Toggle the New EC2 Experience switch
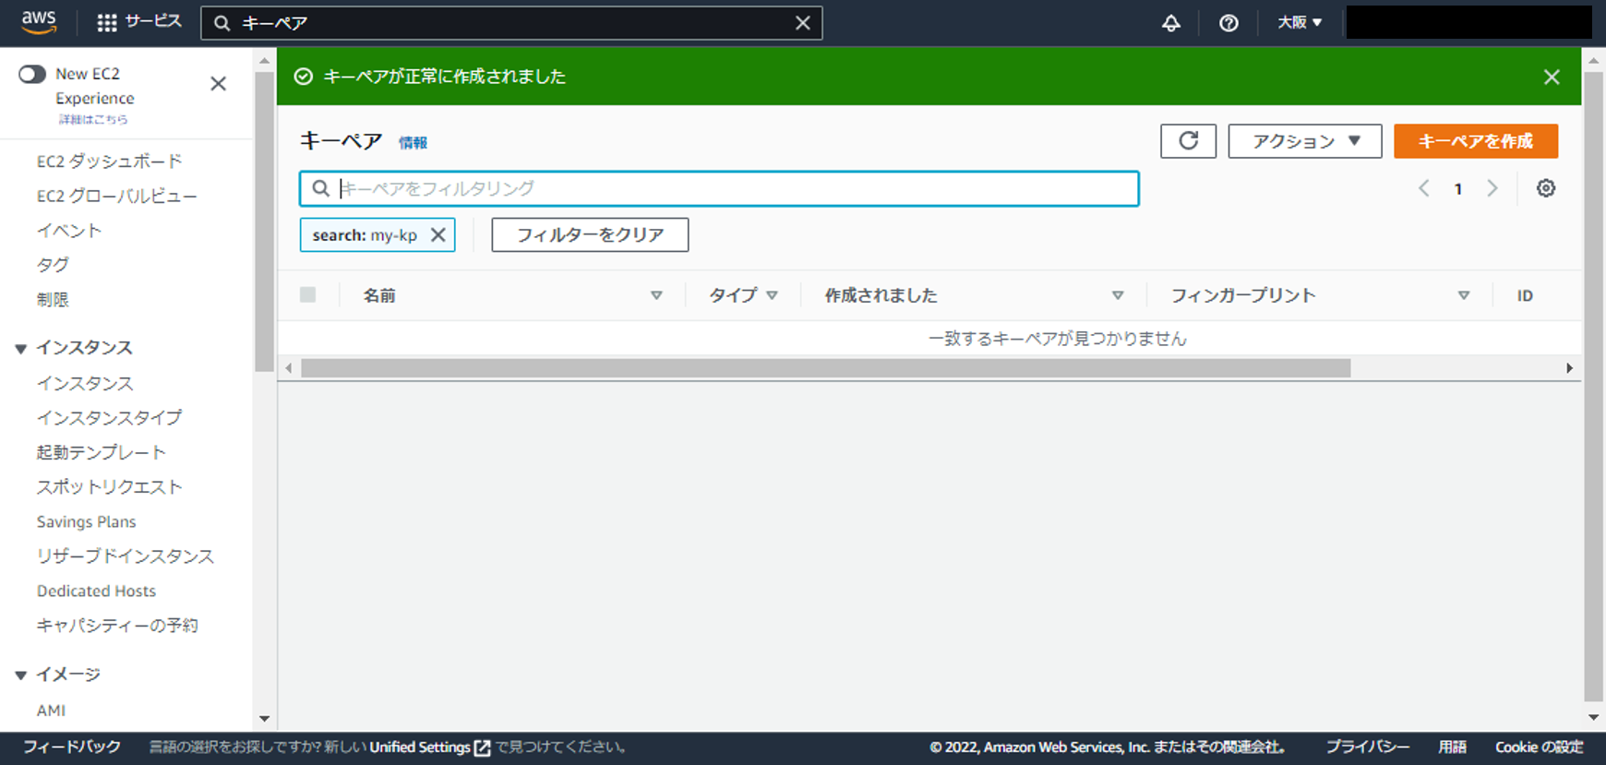Screen dimensions: 1606x765 (32, 74)
